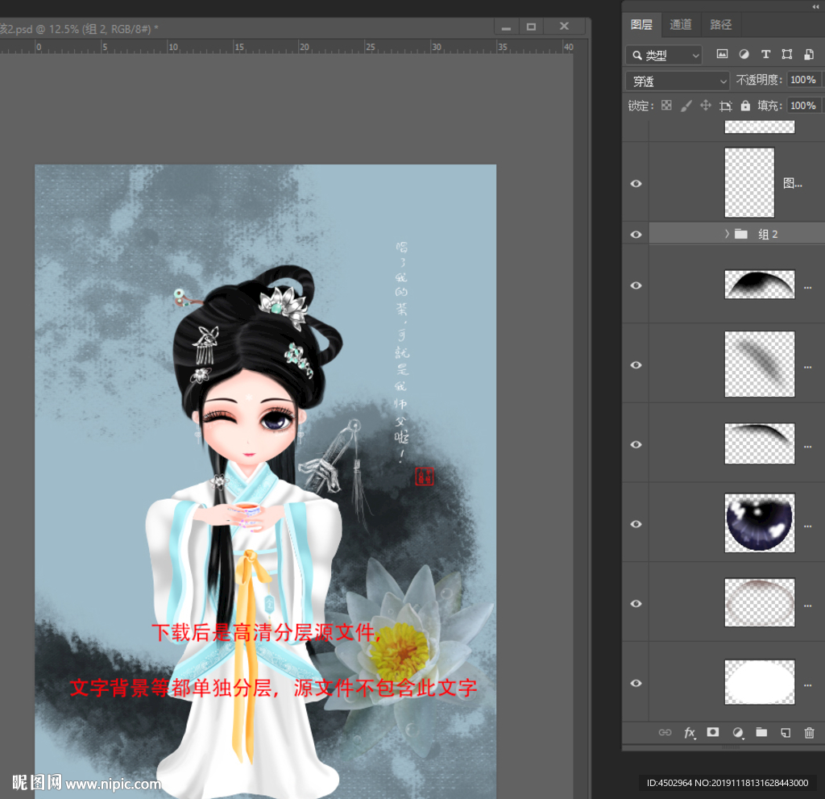This screenshot has width=825, height=799.
Task: Hide the 组 2 group
Action: [x=636, y=235]
